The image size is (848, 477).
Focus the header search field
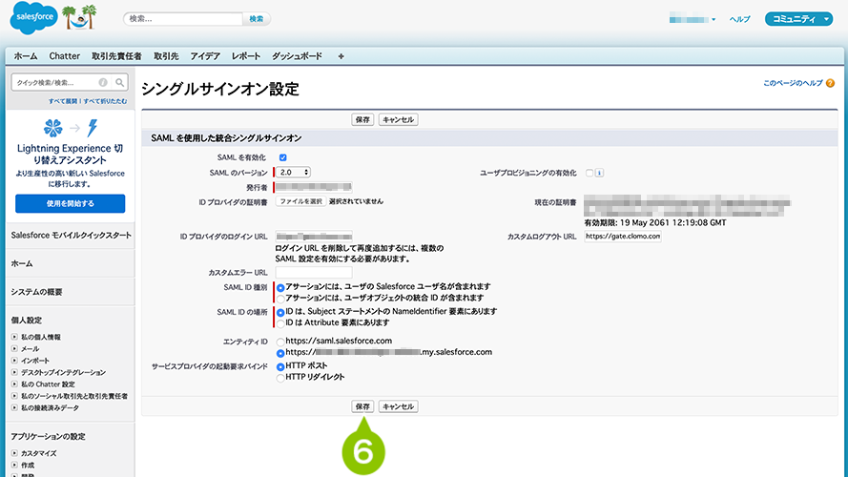183,19
